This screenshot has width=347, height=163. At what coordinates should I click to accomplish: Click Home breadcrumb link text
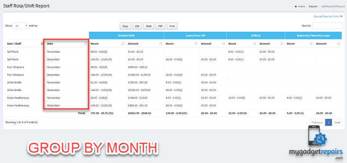pyautogui.click(x=301, y=7)
